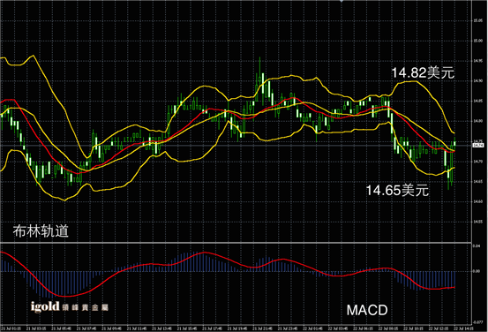
Task: Click the 15.05 price level on axis
Action: pos(477,21)
